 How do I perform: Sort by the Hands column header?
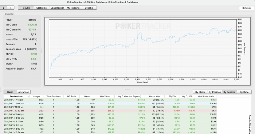(87, 96)
